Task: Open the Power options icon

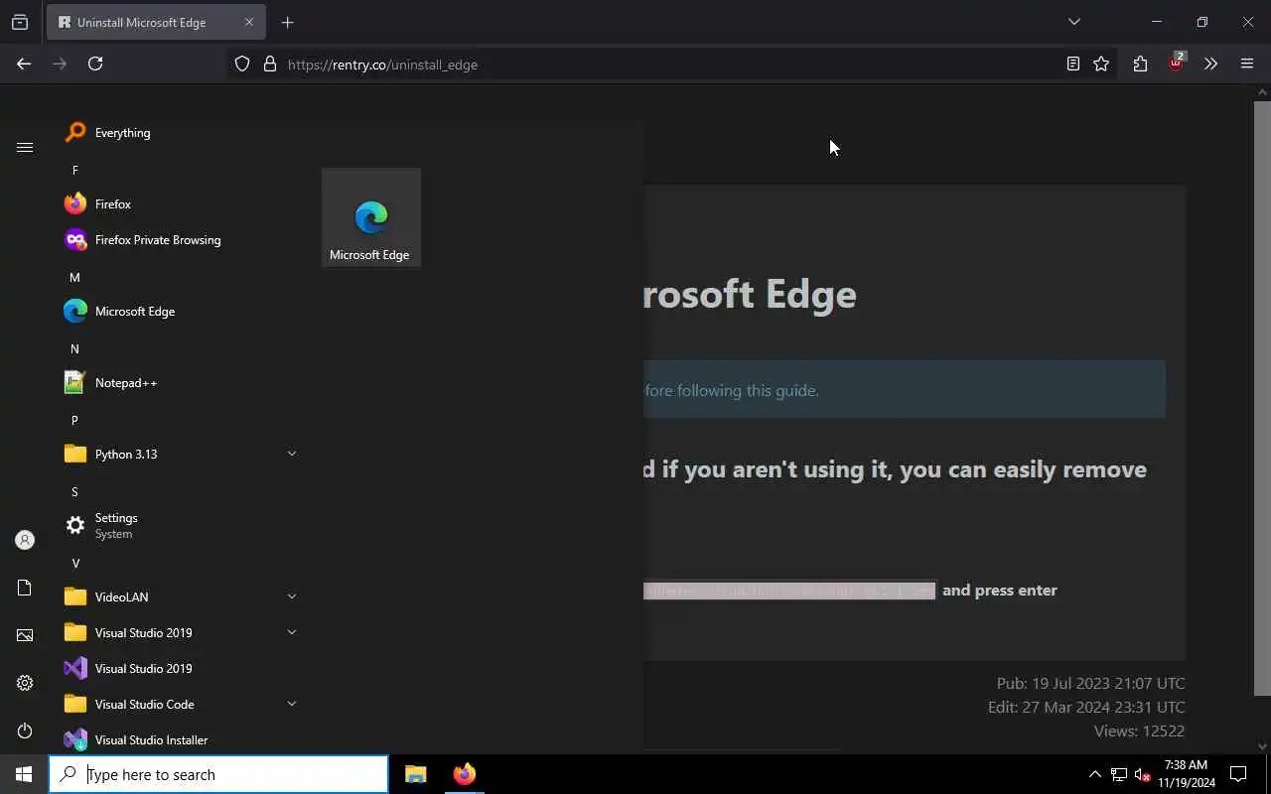Action: (25, 730)
